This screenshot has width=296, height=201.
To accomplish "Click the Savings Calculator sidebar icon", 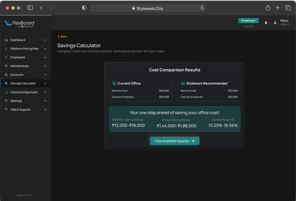I will pos(6,83).
